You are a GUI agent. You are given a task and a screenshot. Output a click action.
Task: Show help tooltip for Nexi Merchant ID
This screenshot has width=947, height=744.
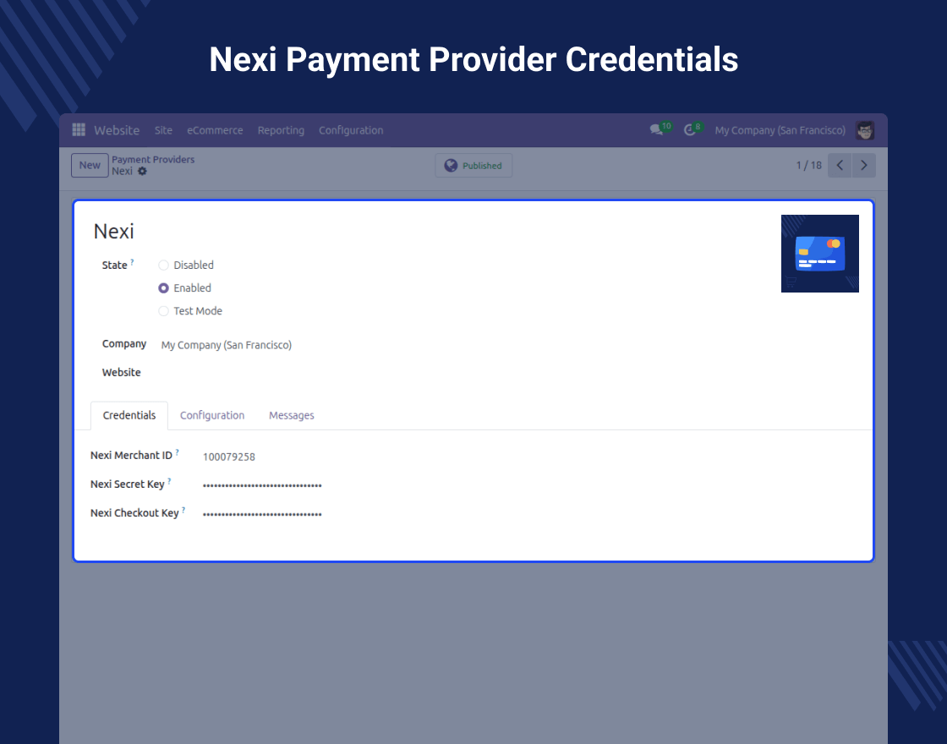177,451
